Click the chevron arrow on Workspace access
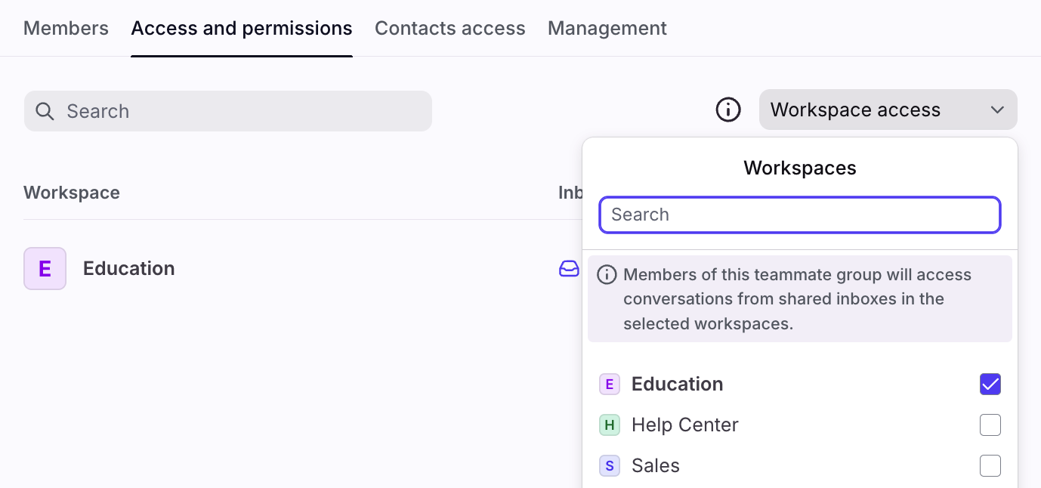The image size is (1041, 488). 997,110
